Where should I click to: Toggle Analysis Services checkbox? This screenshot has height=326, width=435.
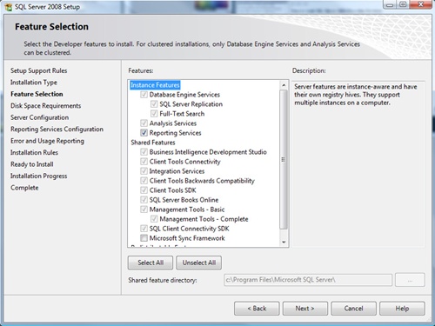[x=144, y=123]
